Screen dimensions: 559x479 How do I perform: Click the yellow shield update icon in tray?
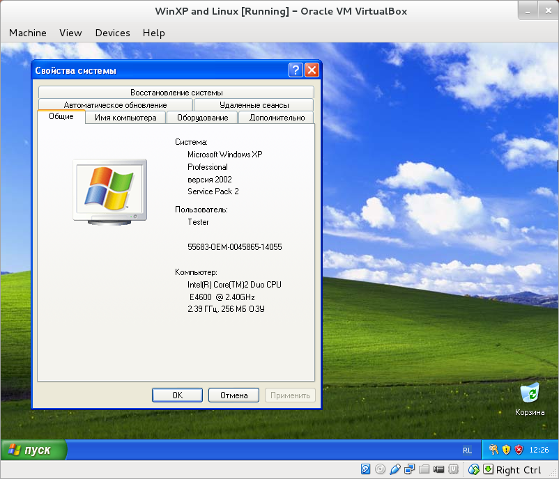505,449
